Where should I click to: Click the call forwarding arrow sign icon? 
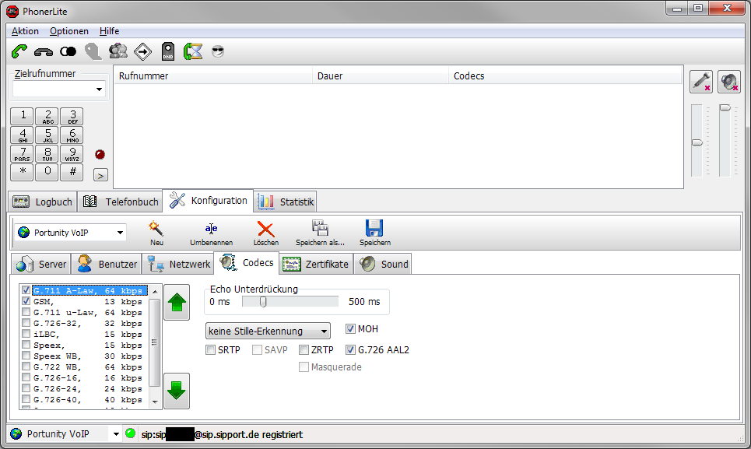pyautogui.click(x=143, y=51)
